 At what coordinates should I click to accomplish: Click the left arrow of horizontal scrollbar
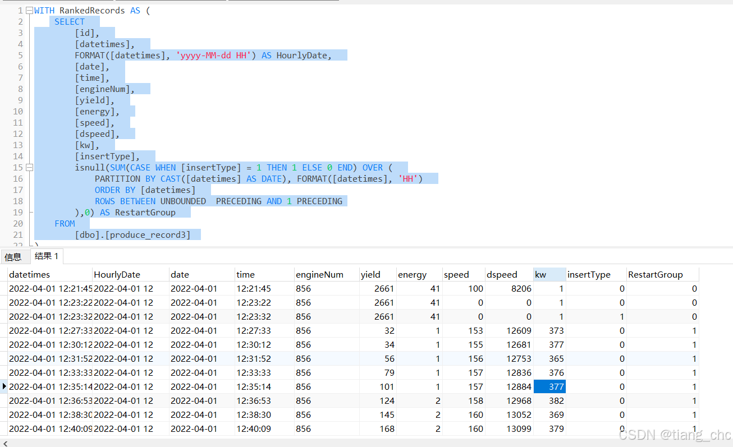[x=5, y=443]
